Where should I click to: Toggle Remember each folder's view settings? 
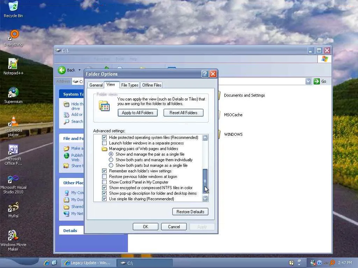[x=104, y=171]
